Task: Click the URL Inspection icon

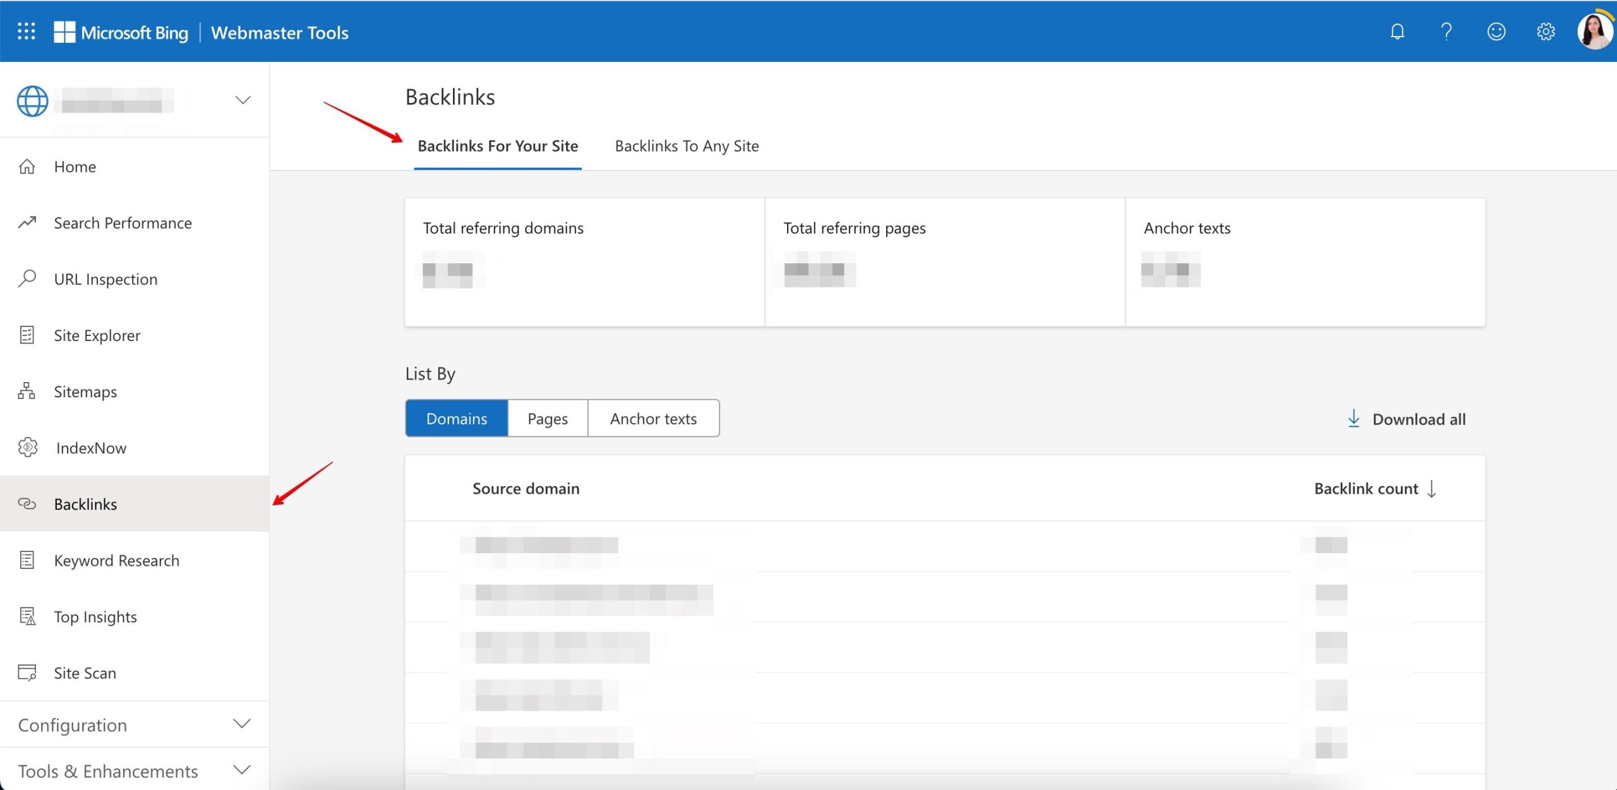Action: 28,278
